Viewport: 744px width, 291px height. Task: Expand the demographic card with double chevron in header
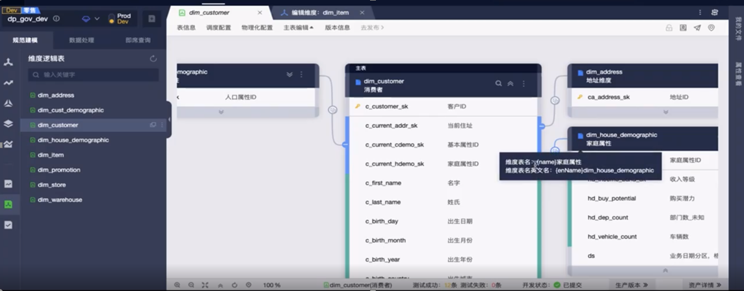click(x=289, y=75)
